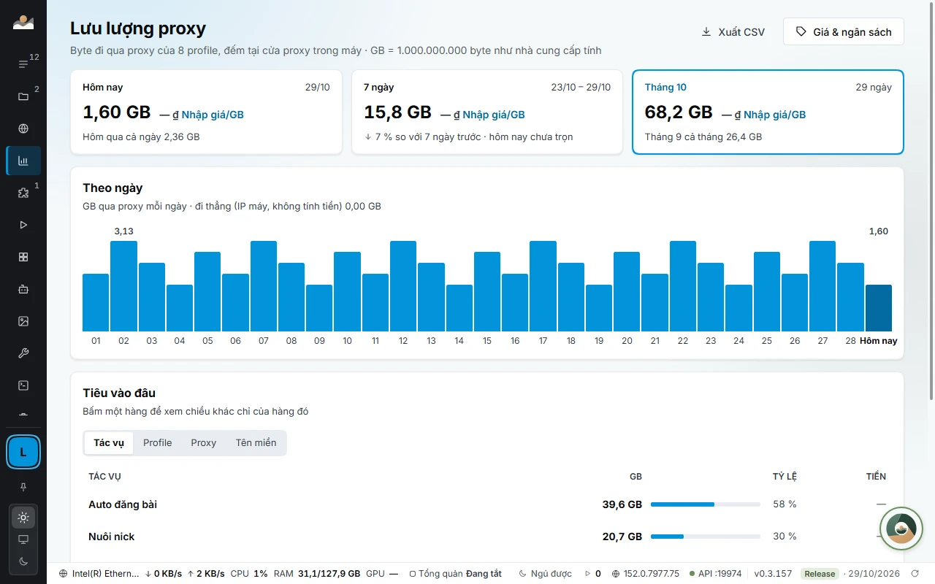Open the wrench tools sidebar icon
This screenshot has width=935, height=584.
(x=23, y=353)
